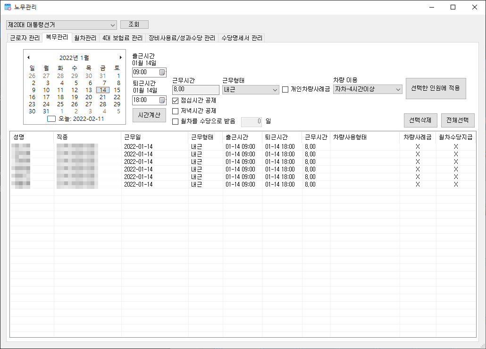Click the 출근시간 table column header
The width and height of the screenshot is (486, 349).
243,137
